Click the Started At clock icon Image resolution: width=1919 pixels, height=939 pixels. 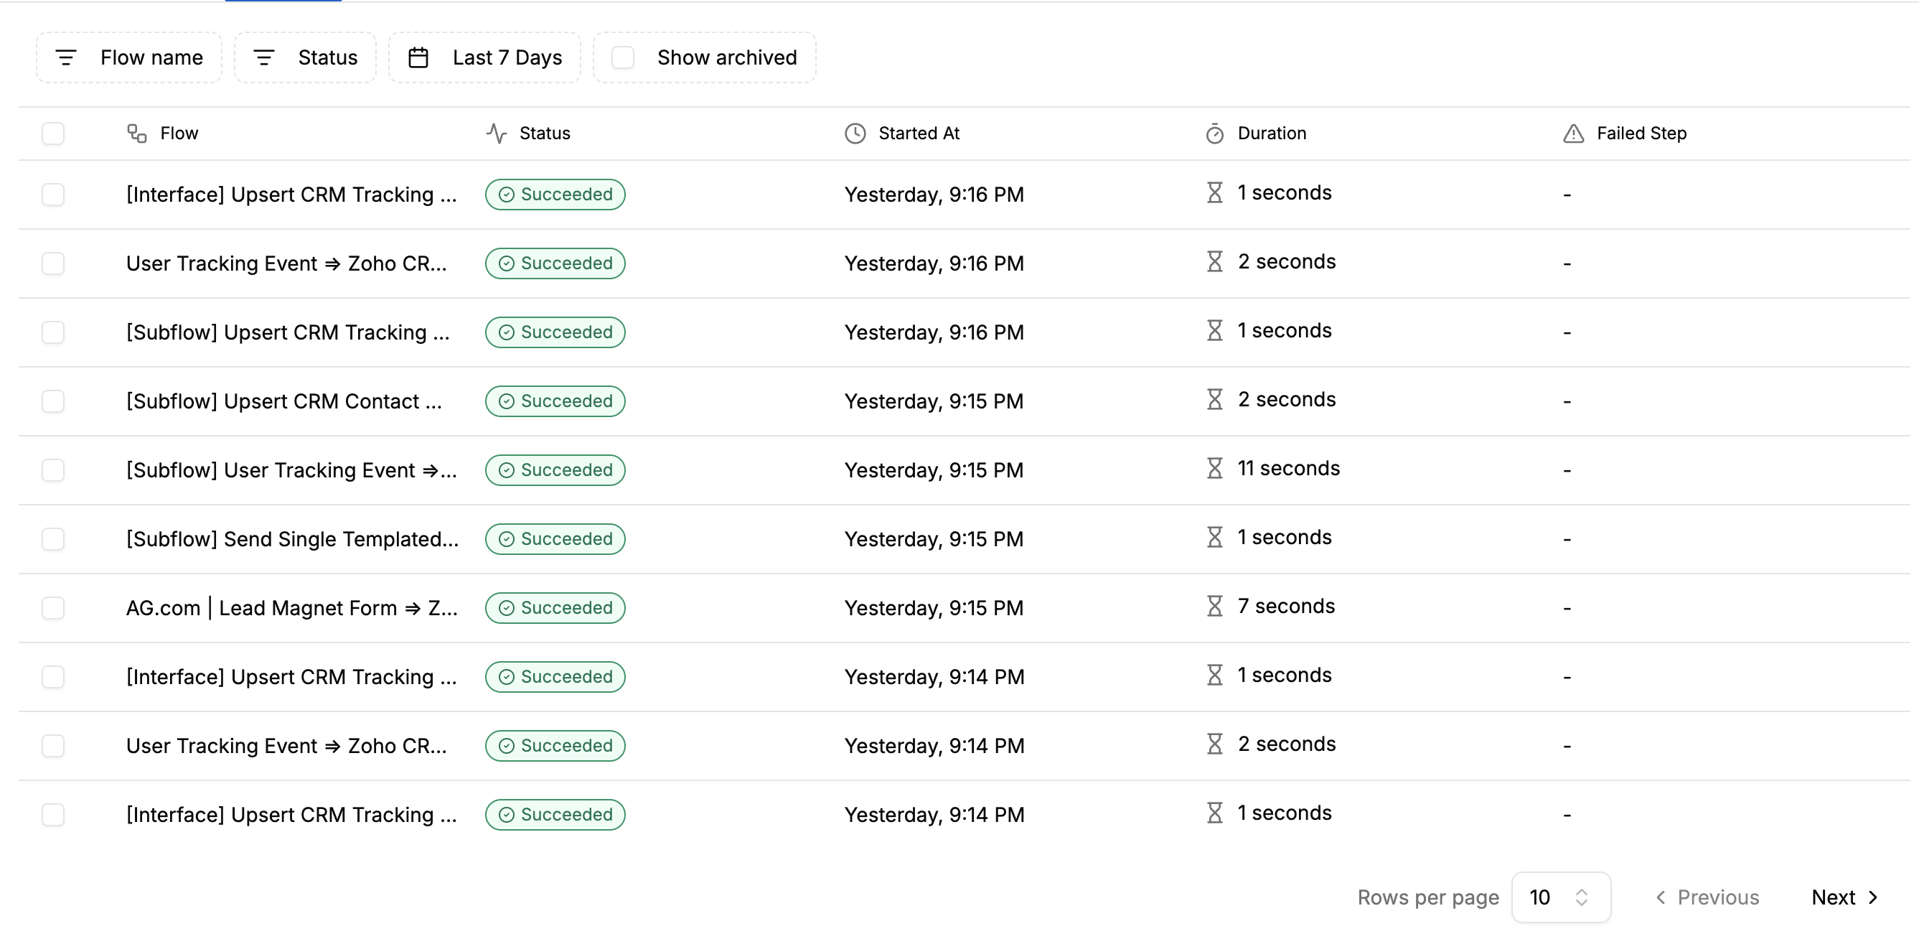coord(855,134)
